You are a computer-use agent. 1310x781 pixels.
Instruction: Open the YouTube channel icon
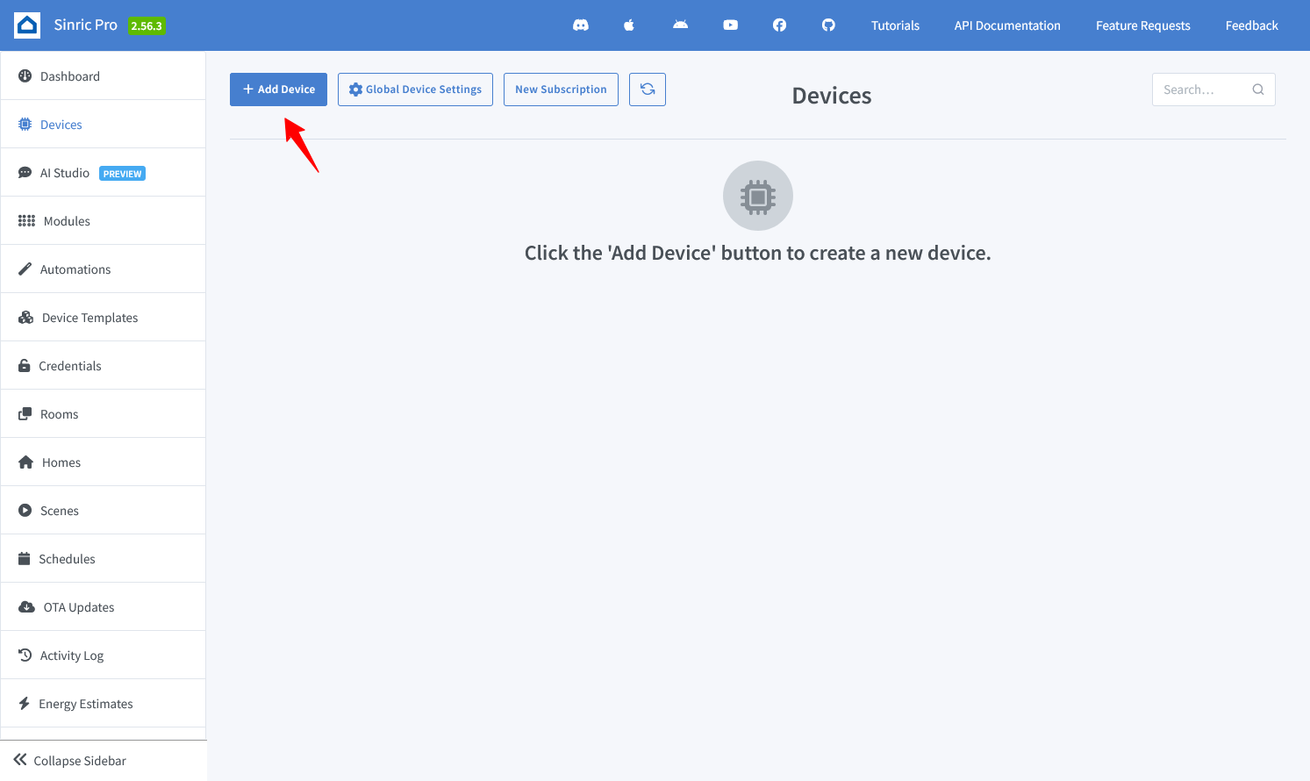pyautogui.click(x=730, y=25)
